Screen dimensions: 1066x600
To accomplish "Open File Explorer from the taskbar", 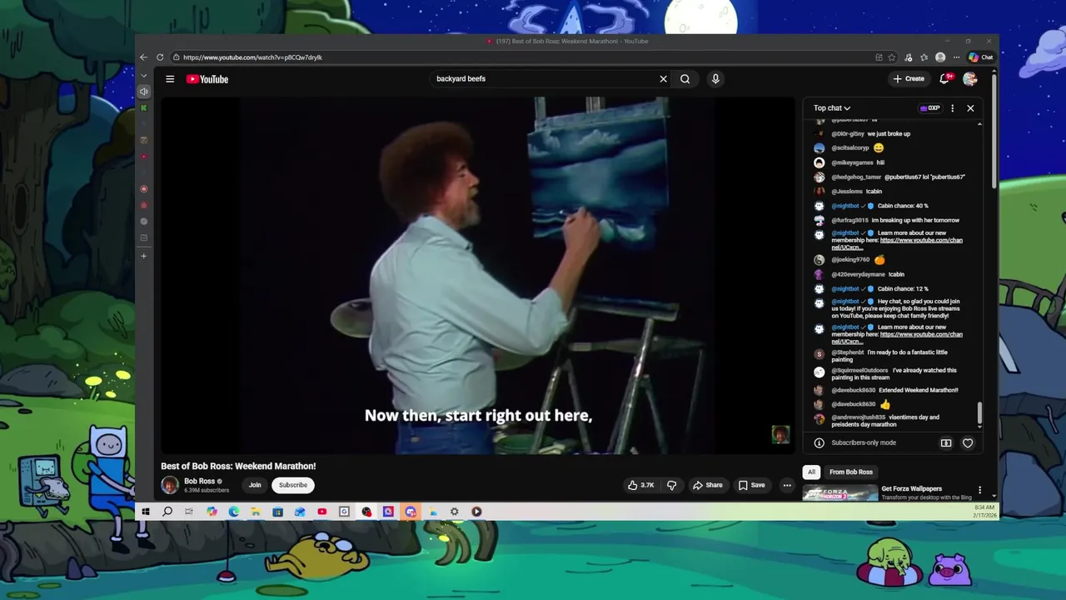I will point(256,512).
